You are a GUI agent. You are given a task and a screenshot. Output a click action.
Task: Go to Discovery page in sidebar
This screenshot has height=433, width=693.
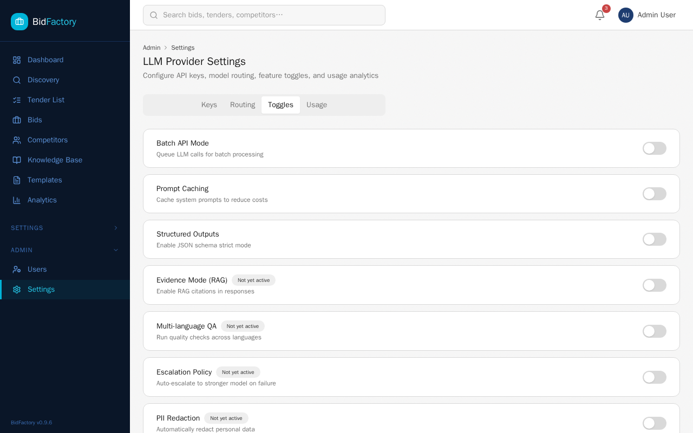point(65,80)
